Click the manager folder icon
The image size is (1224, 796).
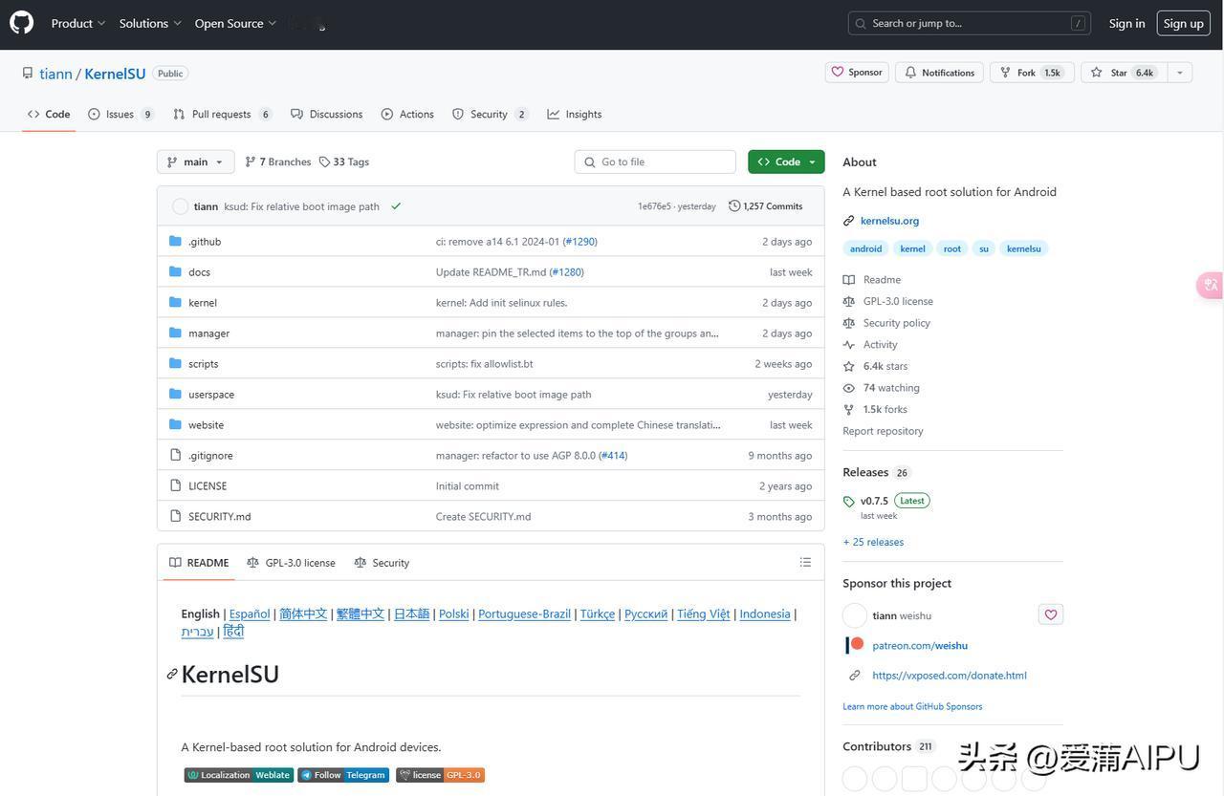(x=175, y=333)
